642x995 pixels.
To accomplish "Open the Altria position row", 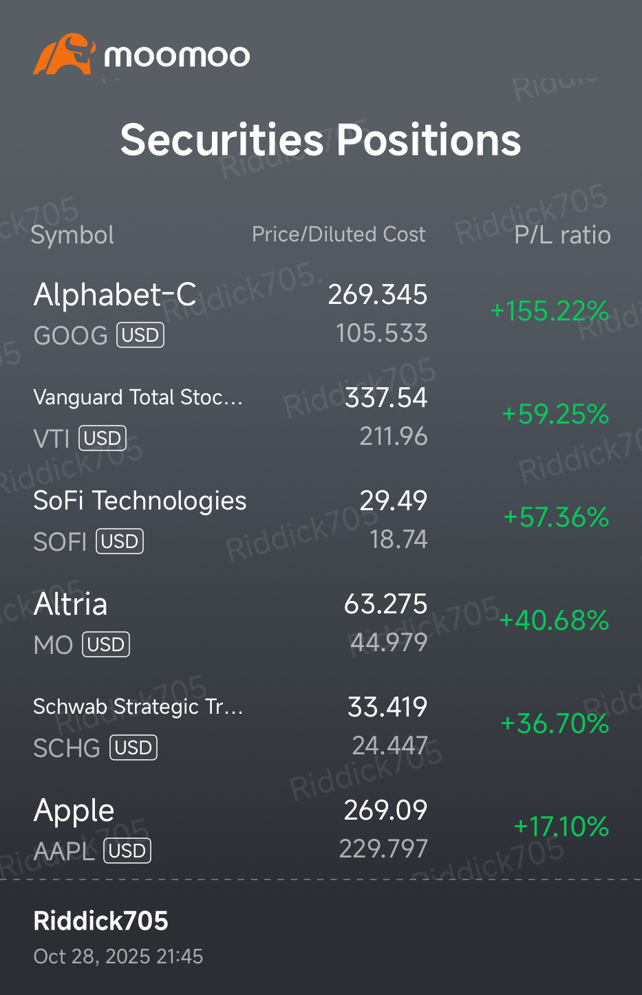I will pyautogui.click(x=321, y=622).
